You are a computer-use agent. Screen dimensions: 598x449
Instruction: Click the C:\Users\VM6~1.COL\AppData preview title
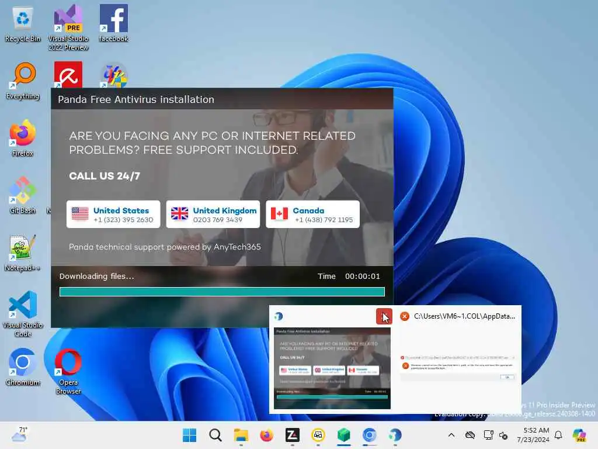(x=464, y=316)
